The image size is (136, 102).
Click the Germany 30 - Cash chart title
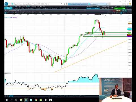(x=14, y=11)
